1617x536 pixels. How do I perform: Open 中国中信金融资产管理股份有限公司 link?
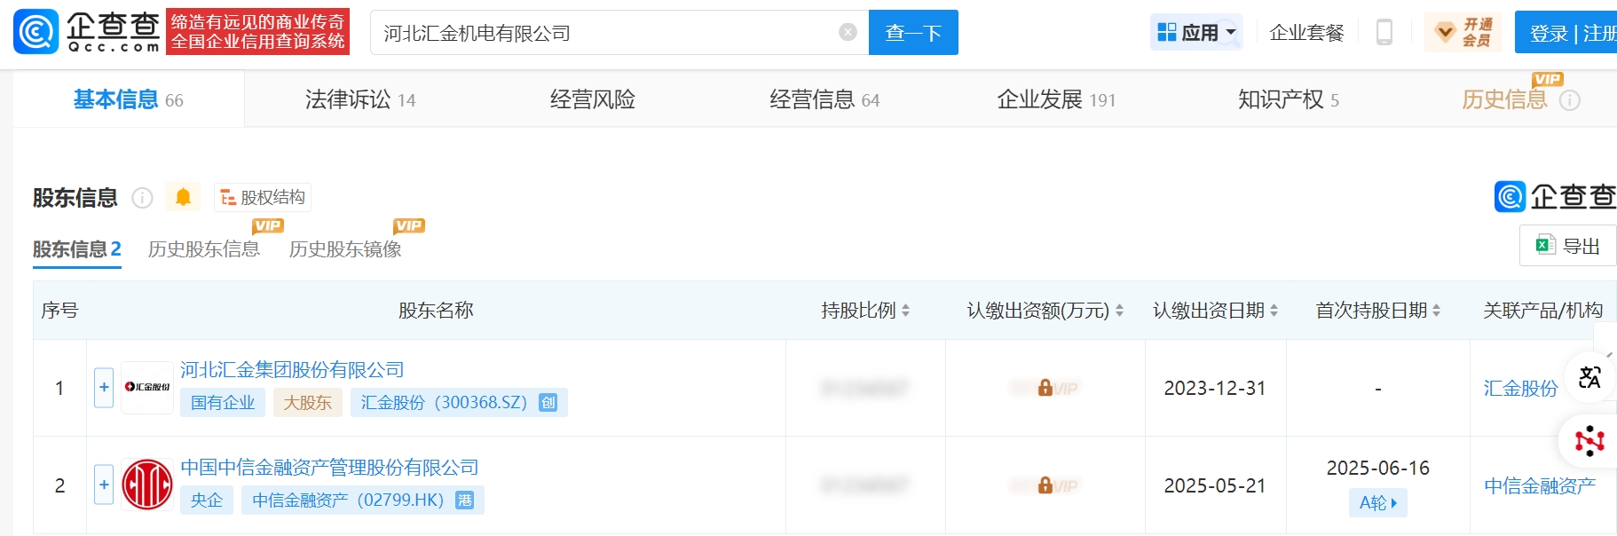pos(329,468)
